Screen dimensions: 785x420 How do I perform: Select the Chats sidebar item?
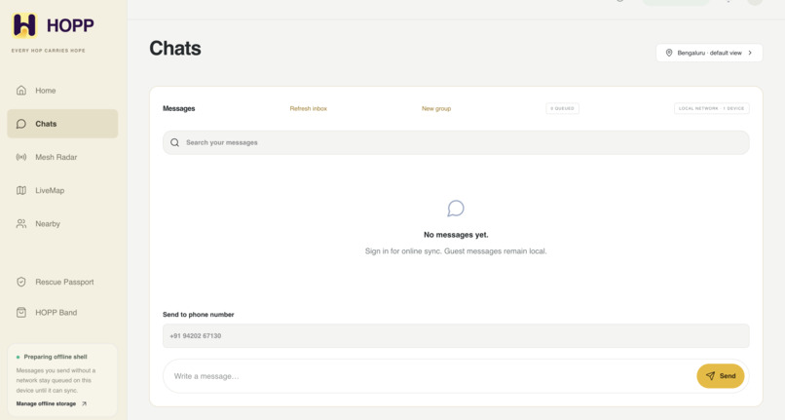pyautogui.click(x=62, y=124)
